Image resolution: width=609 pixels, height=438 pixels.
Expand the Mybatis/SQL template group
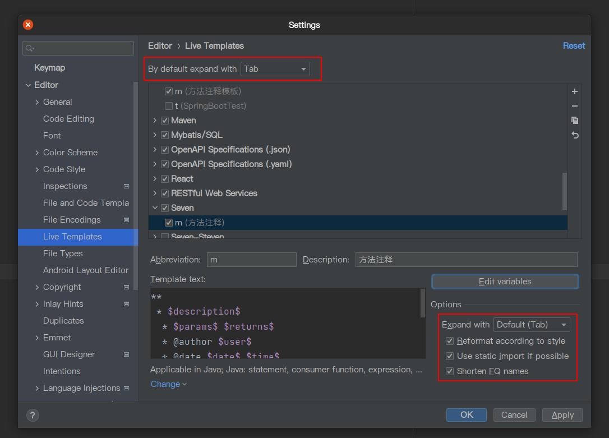point(155,135)
